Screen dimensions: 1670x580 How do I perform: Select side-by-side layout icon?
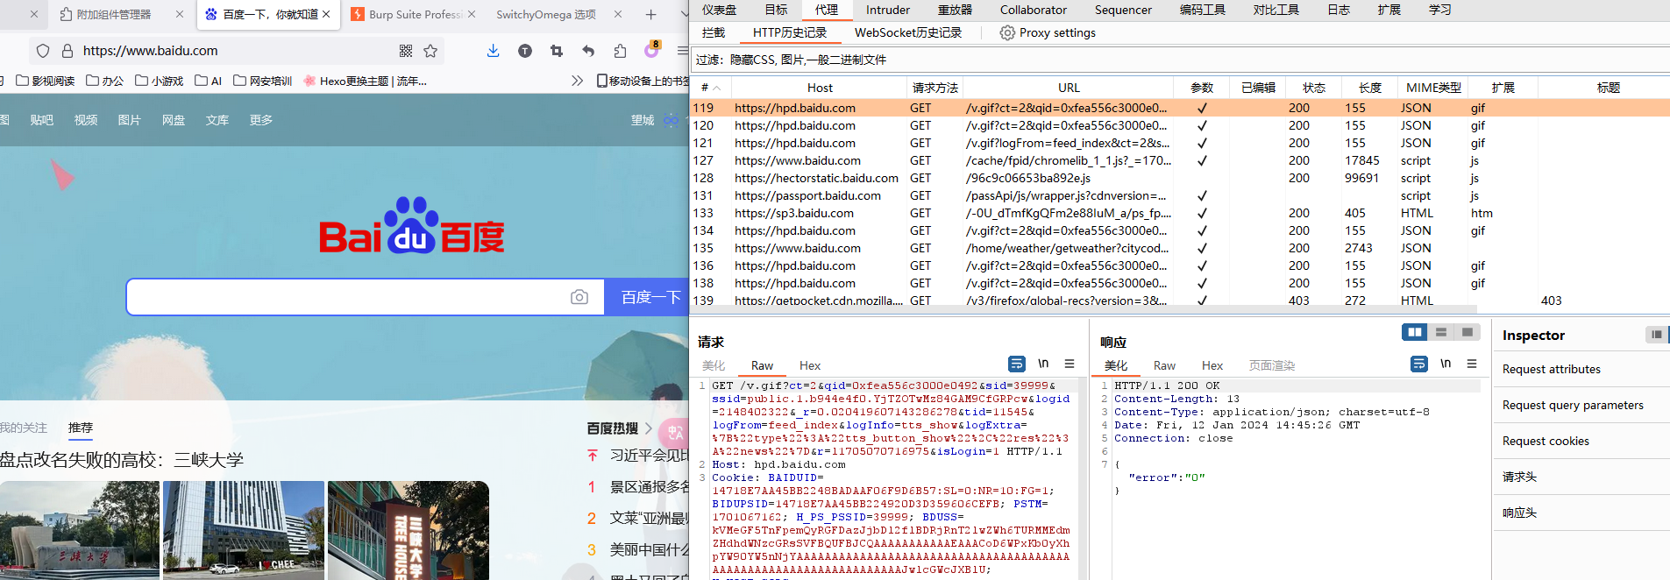1414,332
